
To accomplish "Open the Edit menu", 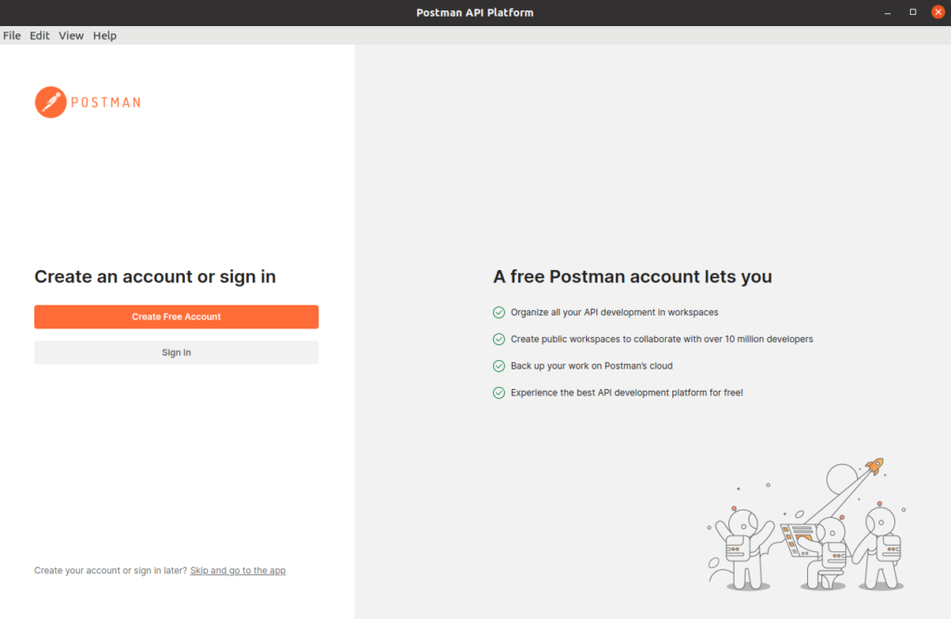I will (x=39, y=35).
